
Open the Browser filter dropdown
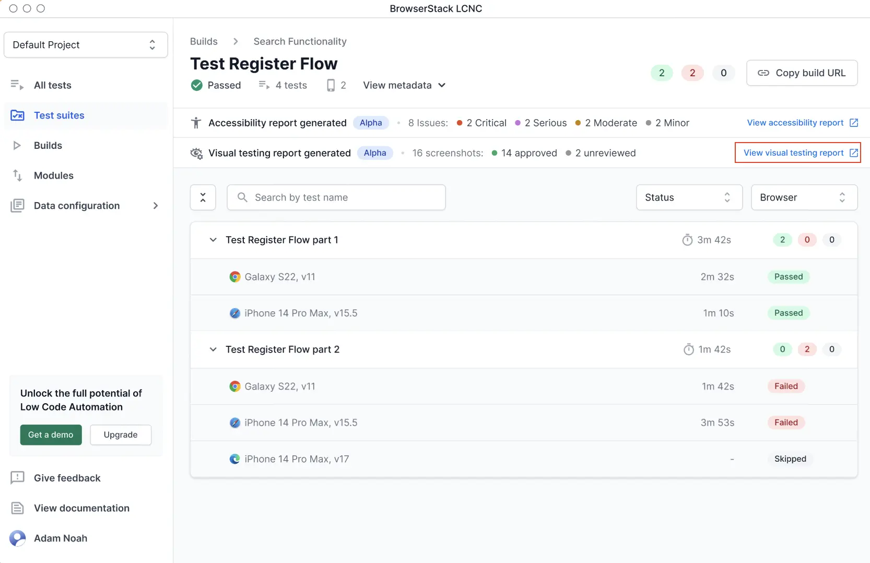click(803, 197)
